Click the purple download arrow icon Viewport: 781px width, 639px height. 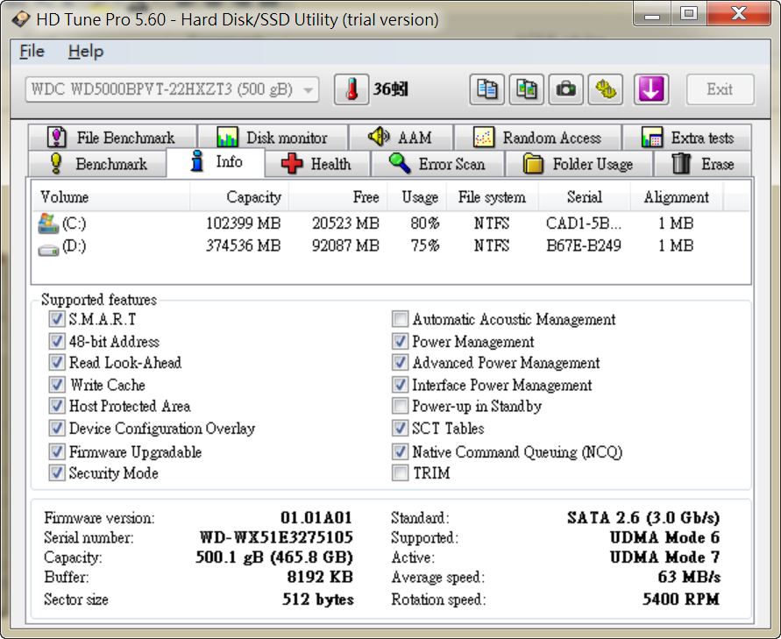[x=651, y=89]
